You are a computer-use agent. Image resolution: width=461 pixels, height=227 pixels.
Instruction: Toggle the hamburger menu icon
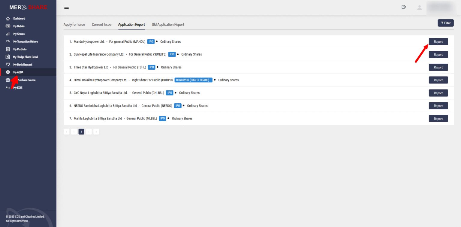pos(67,7)
